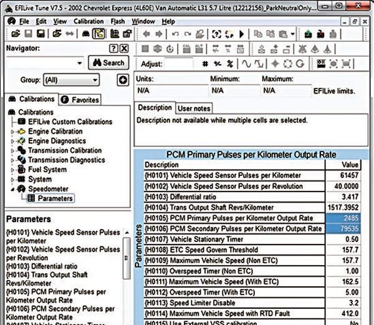Open the File menu

[24, 21]
